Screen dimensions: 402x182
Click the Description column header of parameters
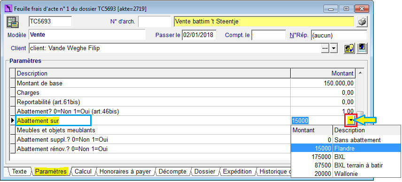click(153, 74)
